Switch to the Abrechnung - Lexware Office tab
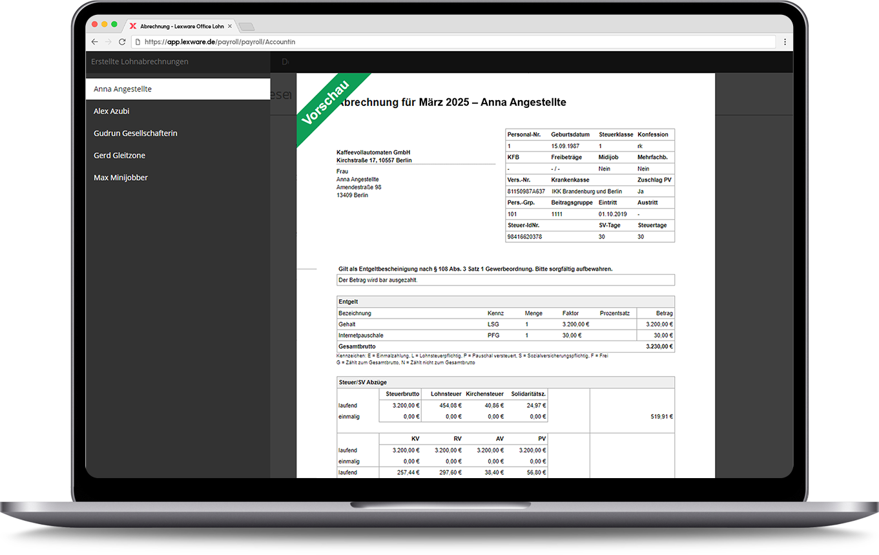The height and width of the screenshot is (555, 879). 181,26
